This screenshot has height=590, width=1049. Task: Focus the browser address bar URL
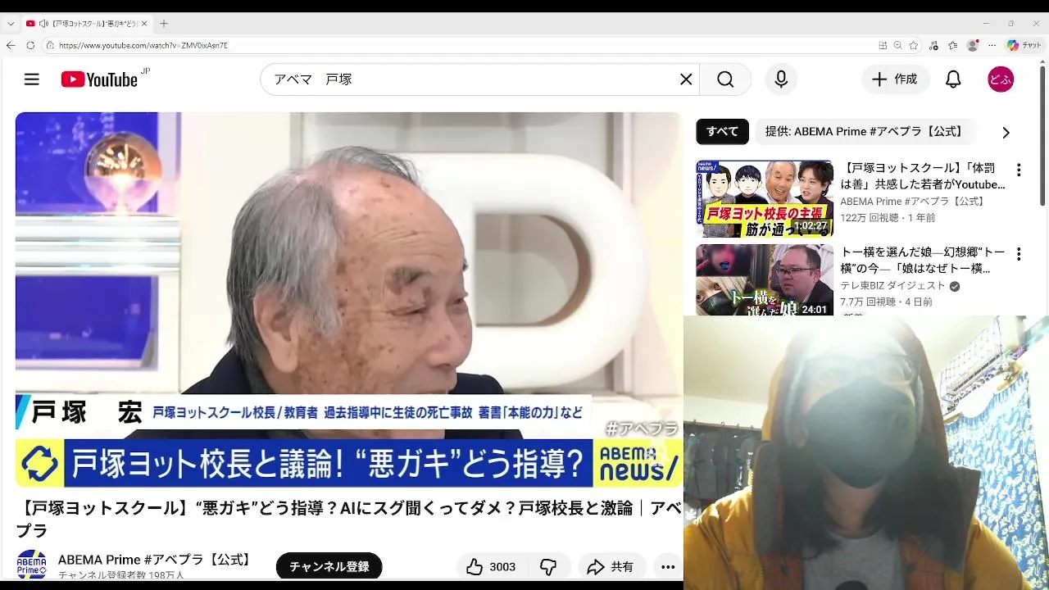143,45
